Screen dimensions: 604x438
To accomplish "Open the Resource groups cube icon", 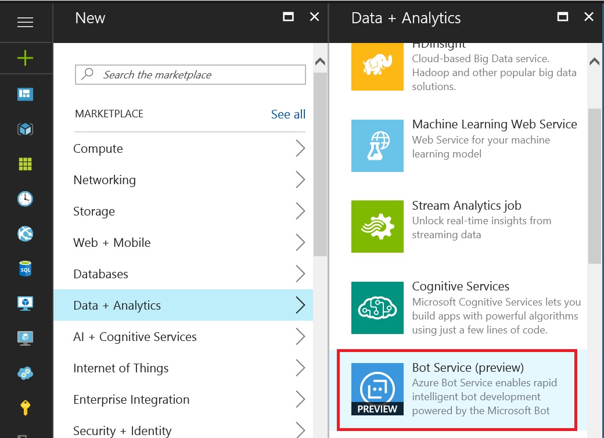I will [x=26, y=129].
